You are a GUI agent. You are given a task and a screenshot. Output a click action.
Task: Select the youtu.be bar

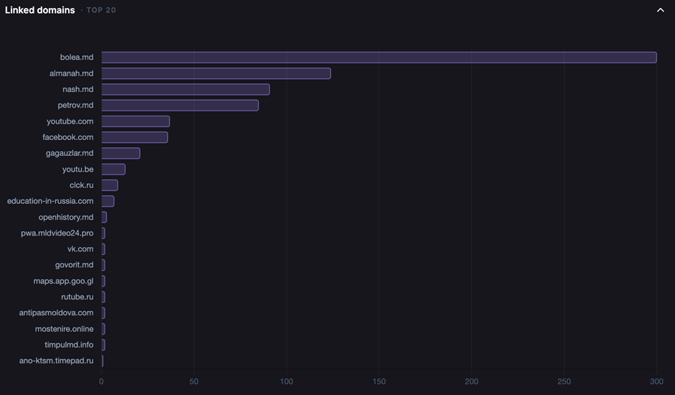point(113,169)
